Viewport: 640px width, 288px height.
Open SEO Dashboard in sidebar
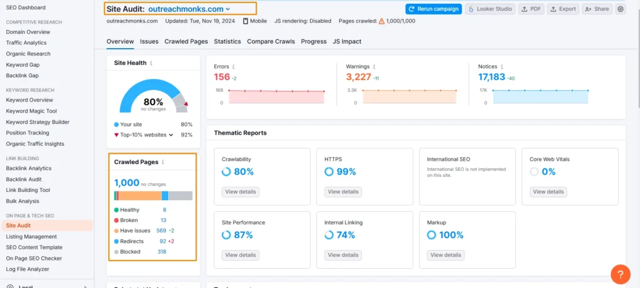pyautogui.click(x=26, y=7)
